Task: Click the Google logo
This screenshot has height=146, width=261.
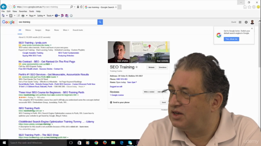Action: click(x=8, y=22)
